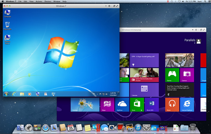This screenshot has height=134, width=211.
Task: Open Spotlight search magnifier
Action: 205,1
